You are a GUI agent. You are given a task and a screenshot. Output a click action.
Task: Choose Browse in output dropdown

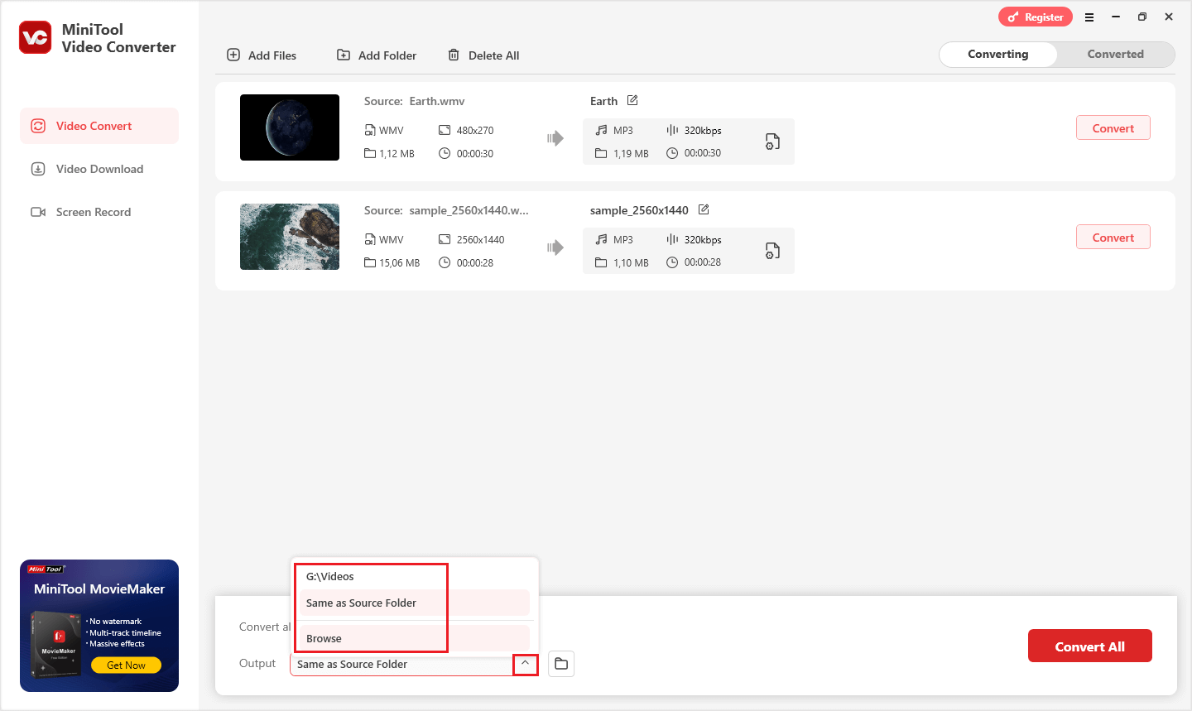[413, 638]
